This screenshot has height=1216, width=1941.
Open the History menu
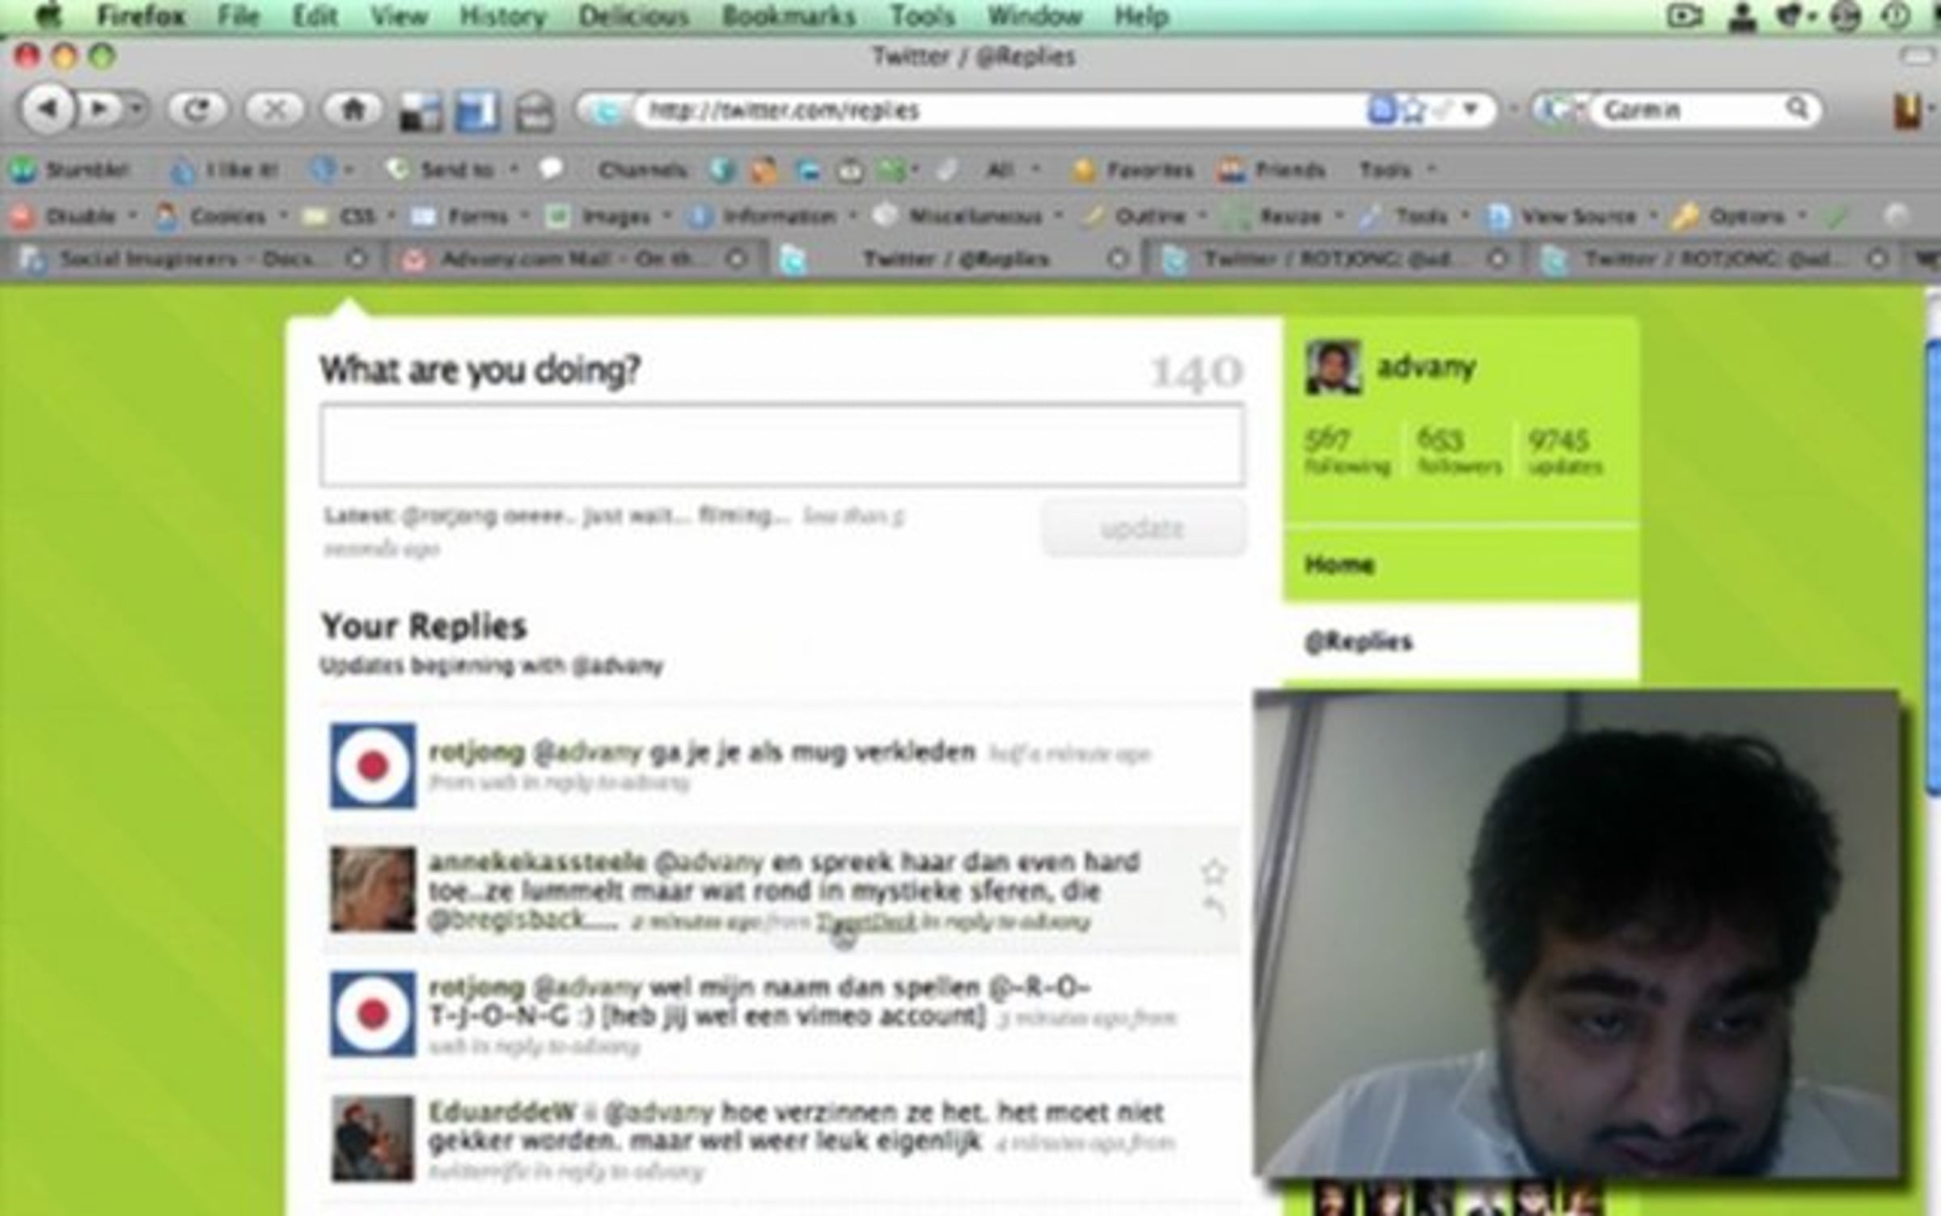(x=502, y=16)
